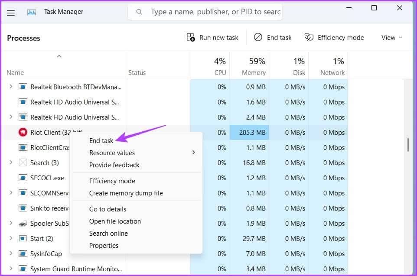Select Search online menu entry
The height and width of the screenshot is (276, 417).
click(x=108, y=234)
